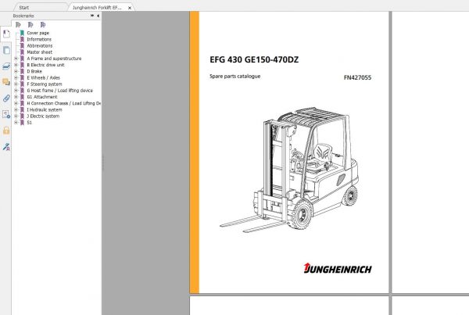Select the I Hydraulic system label
This screenshot has width=469, height=315.
(x=45, y=109)
